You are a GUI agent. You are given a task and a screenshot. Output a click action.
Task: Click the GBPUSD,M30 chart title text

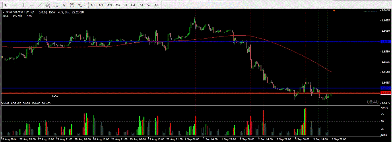[x=14, y=12]
